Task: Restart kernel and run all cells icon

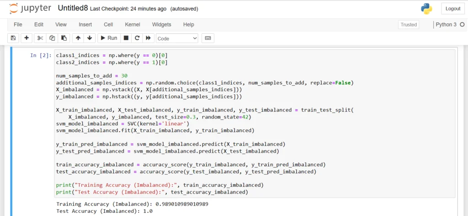Action: click(x=149, y=38)
